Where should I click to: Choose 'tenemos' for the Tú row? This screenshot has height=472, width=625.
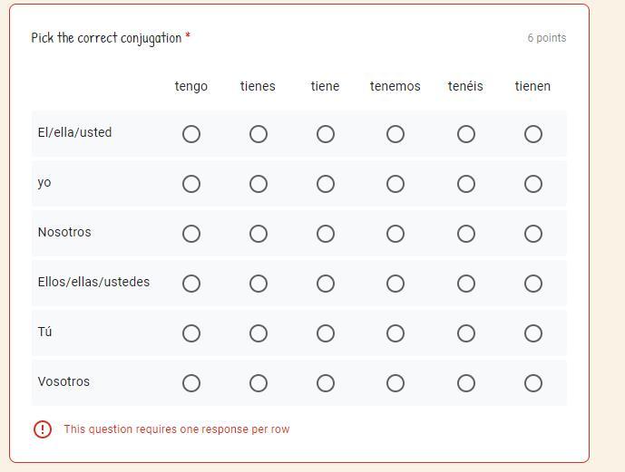(396, 333)
